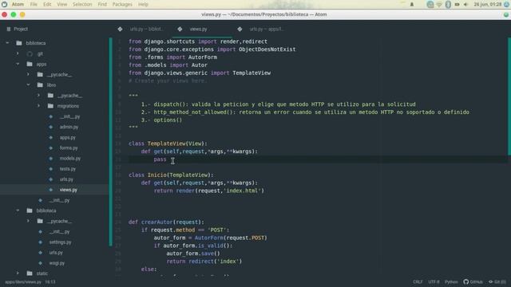
Task: Click the Python icon beside tests.py
Action: click(50, 169)
